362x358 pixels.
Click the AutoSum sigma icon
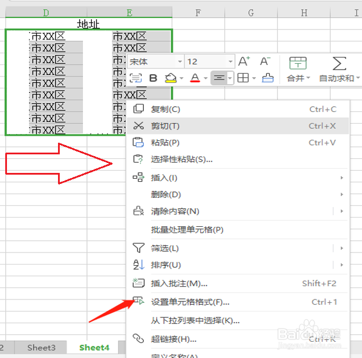click(x=339, y=63)
